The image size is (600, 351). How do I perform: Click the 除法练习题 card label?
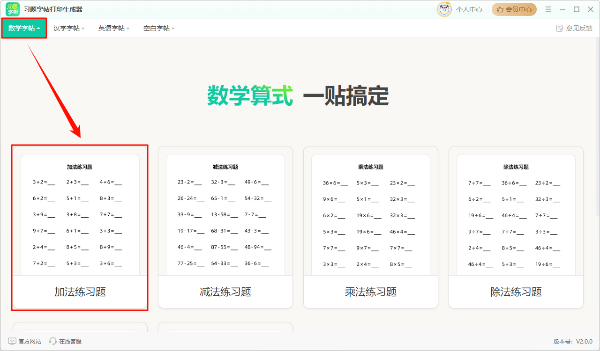516,292
